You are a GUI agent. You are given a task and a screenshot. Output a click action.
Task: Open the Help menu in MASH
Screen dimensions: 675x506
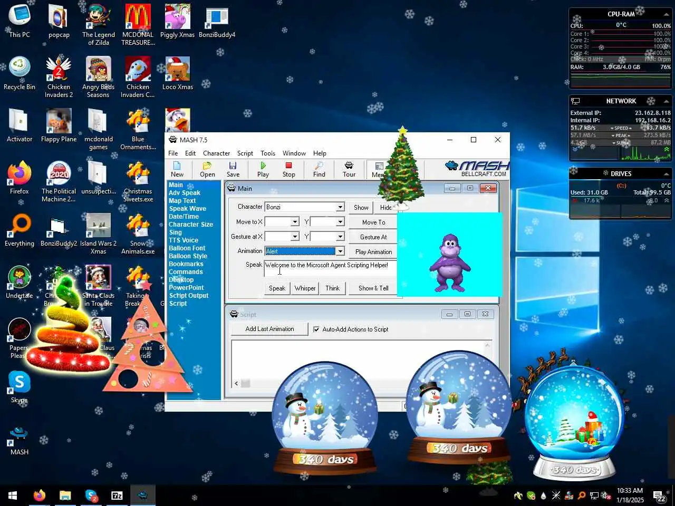coord(320,153)
